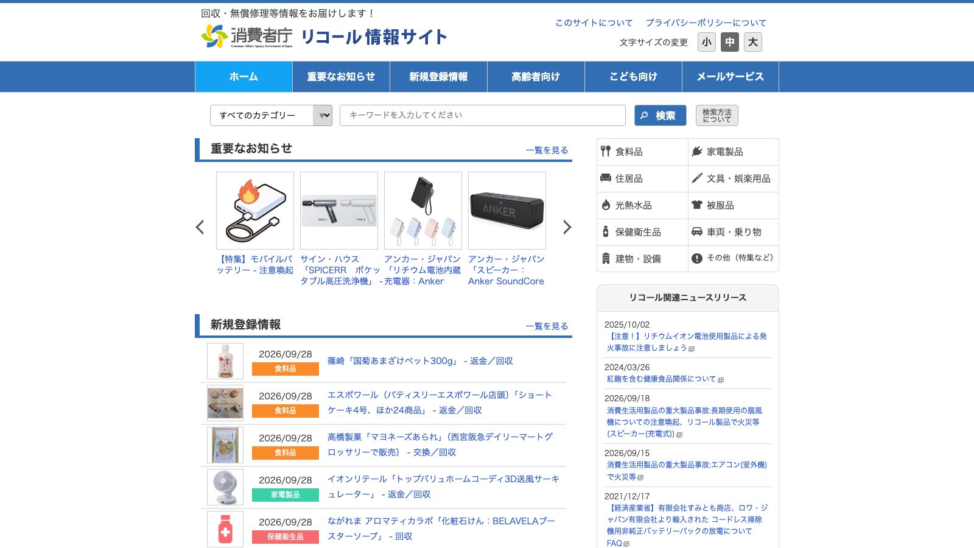Open the mobile battery fire thumbnail

(x=255, y=211)
